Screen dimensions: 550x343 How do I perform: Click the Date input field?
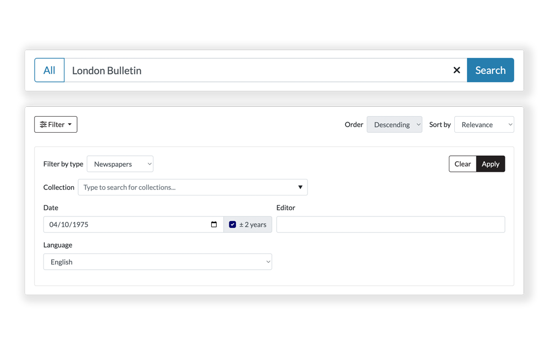[x=127, y=225]
